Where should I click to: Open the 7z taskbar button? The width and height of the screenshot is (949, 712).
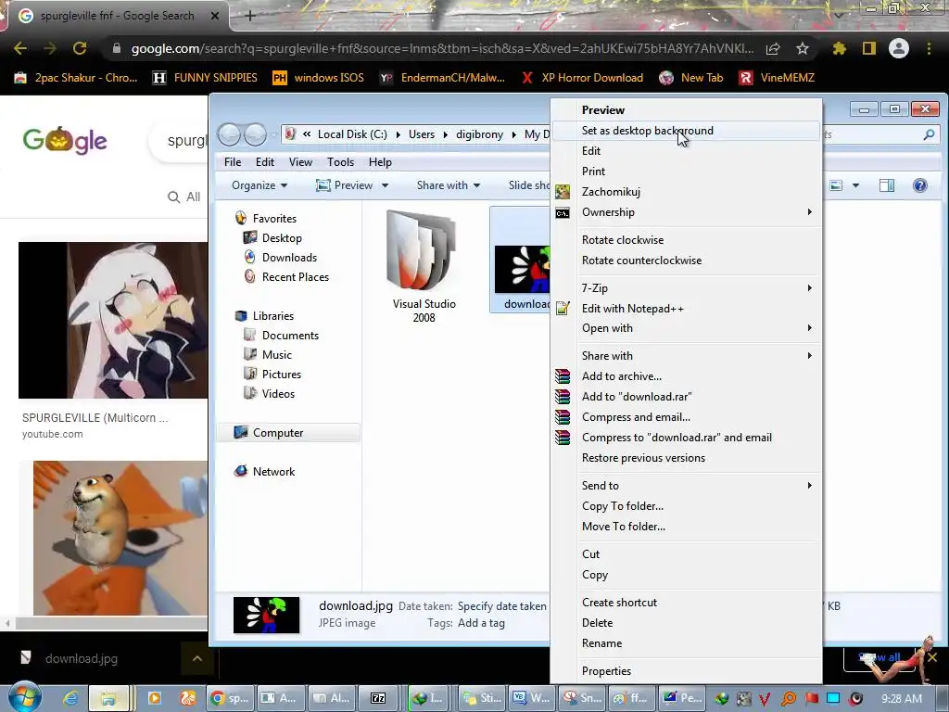379,698
